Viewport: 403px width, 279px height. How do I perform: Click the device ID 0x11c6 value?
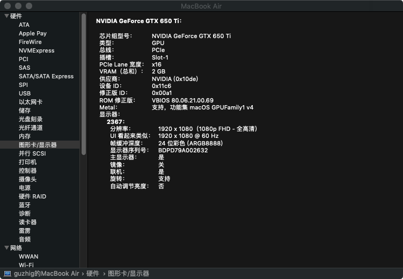click(162, 86)
